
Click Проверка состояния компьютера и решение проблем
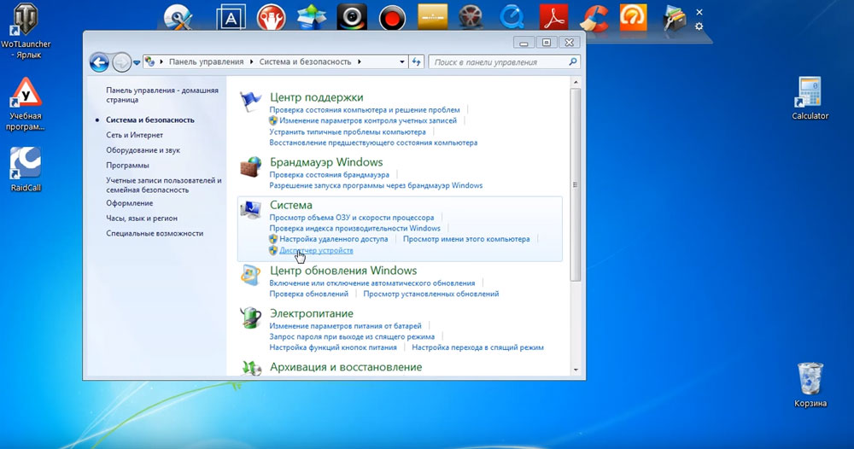pos(365,110)
